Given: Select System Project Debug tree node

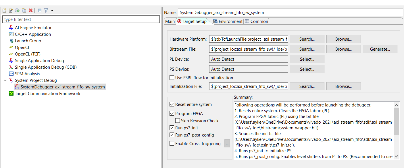Looking at the screenshot, I should pos(36,80).
